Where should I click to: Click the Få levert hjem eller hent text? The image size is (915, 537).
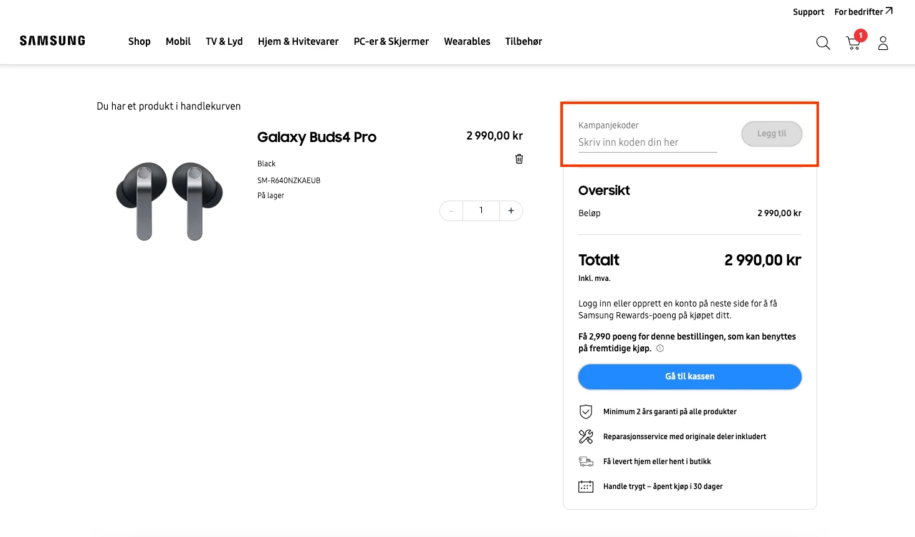(657, 462)
